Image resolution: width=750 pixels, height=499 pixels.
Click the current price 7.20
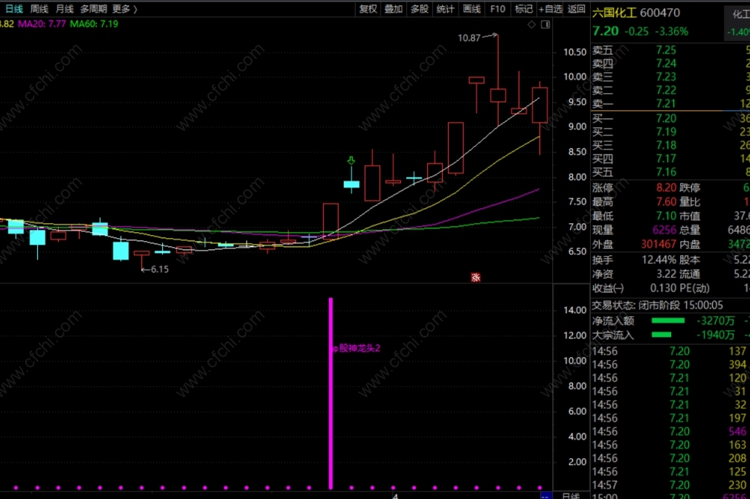point(606,31)
